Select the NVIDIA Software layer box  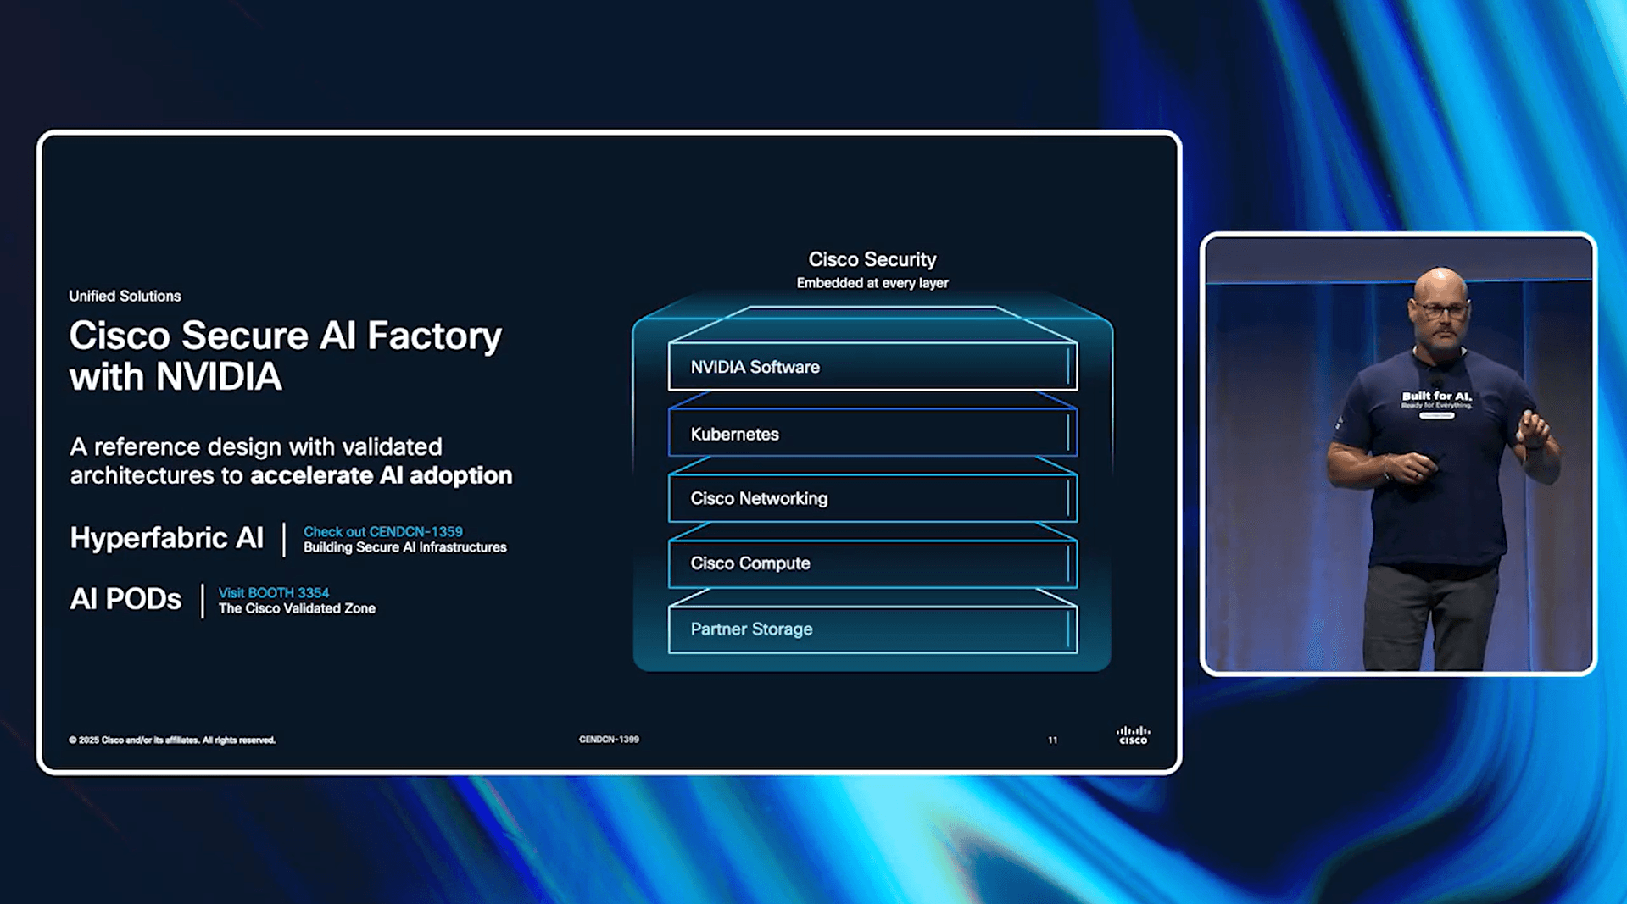click(872, 367)
